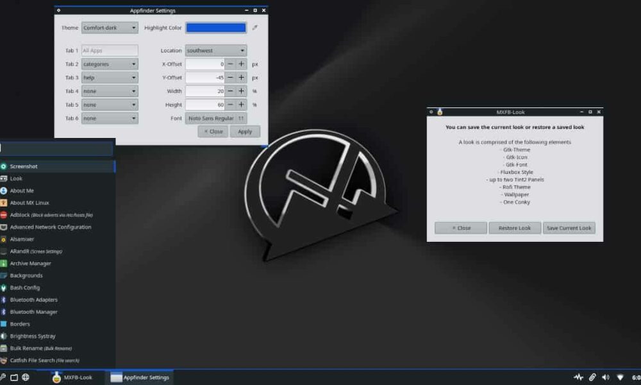Click the MXFB-Look title bar app icon

[x=440, y=112]
